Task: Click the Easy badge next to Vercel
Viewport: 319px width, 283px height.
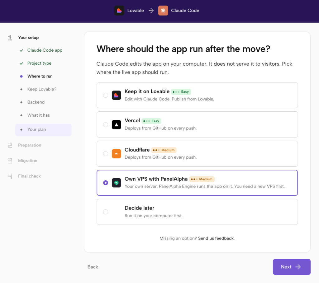Action: pyautogui.click(x=151, y=121)
